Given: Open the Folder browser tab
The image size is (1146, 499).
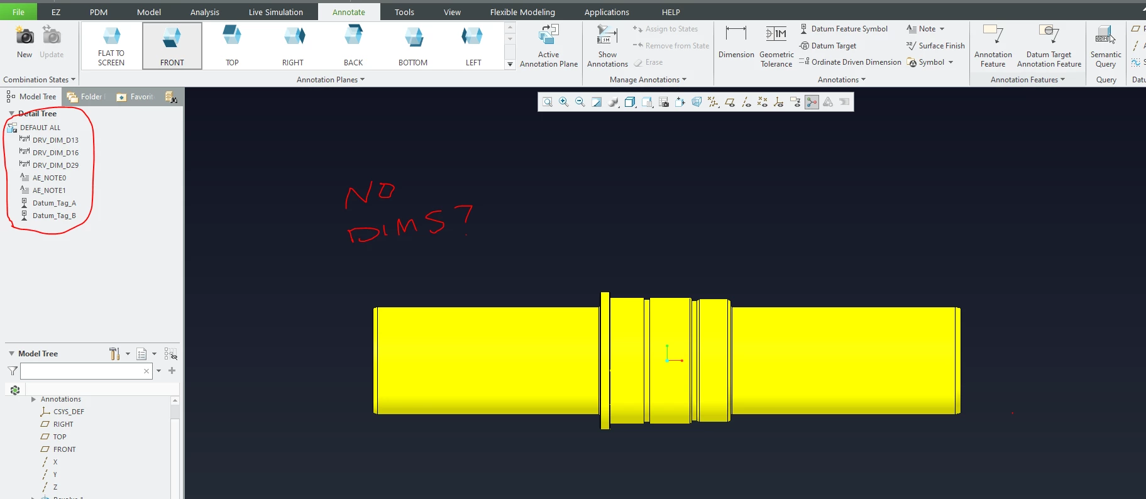Looking at the screenshot, I should 86,97.
